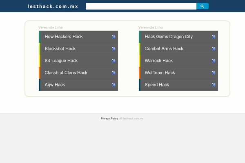This screenshot has height=163, width=245.
Task: Click double-arrow icon beside Blackshot Hack
Action: (x=114, y=49)
